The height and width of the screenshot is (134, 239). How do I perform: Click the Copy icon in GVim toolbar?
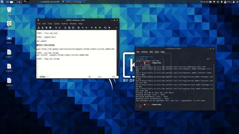coord(69,28)
